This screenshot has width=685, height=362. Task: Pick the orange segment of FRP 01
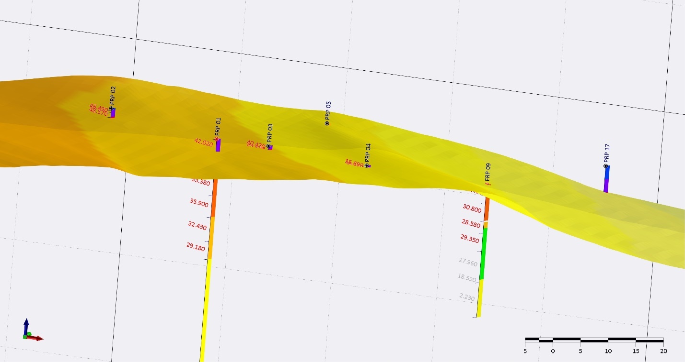[x=214, y=198]
